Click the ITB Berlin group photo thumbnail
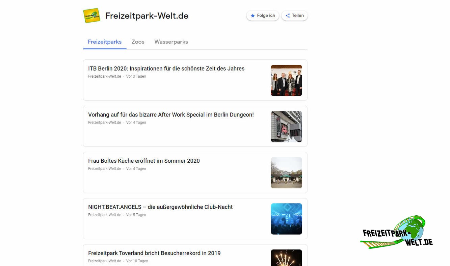 (286, 80)
